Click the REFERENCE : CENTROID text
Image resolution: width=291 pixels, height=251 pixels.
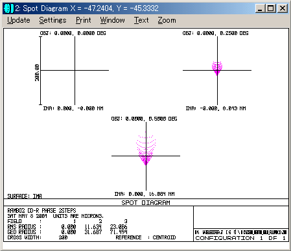click(x=146, y=237)
